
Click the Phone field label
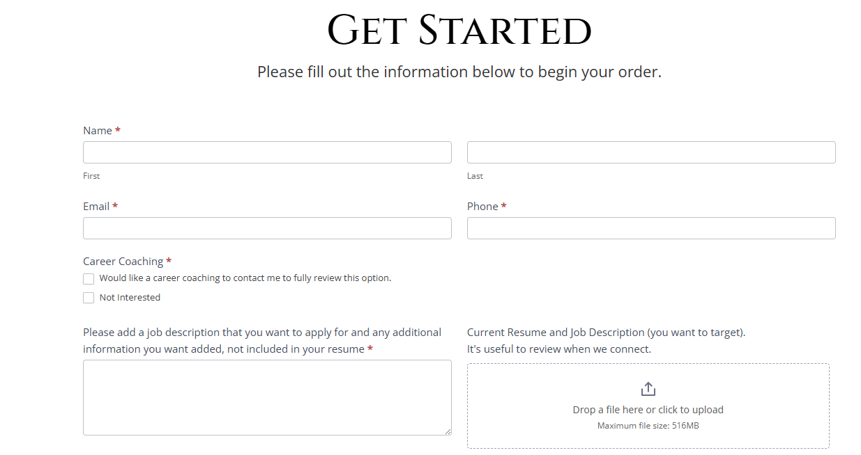(482, 207)
